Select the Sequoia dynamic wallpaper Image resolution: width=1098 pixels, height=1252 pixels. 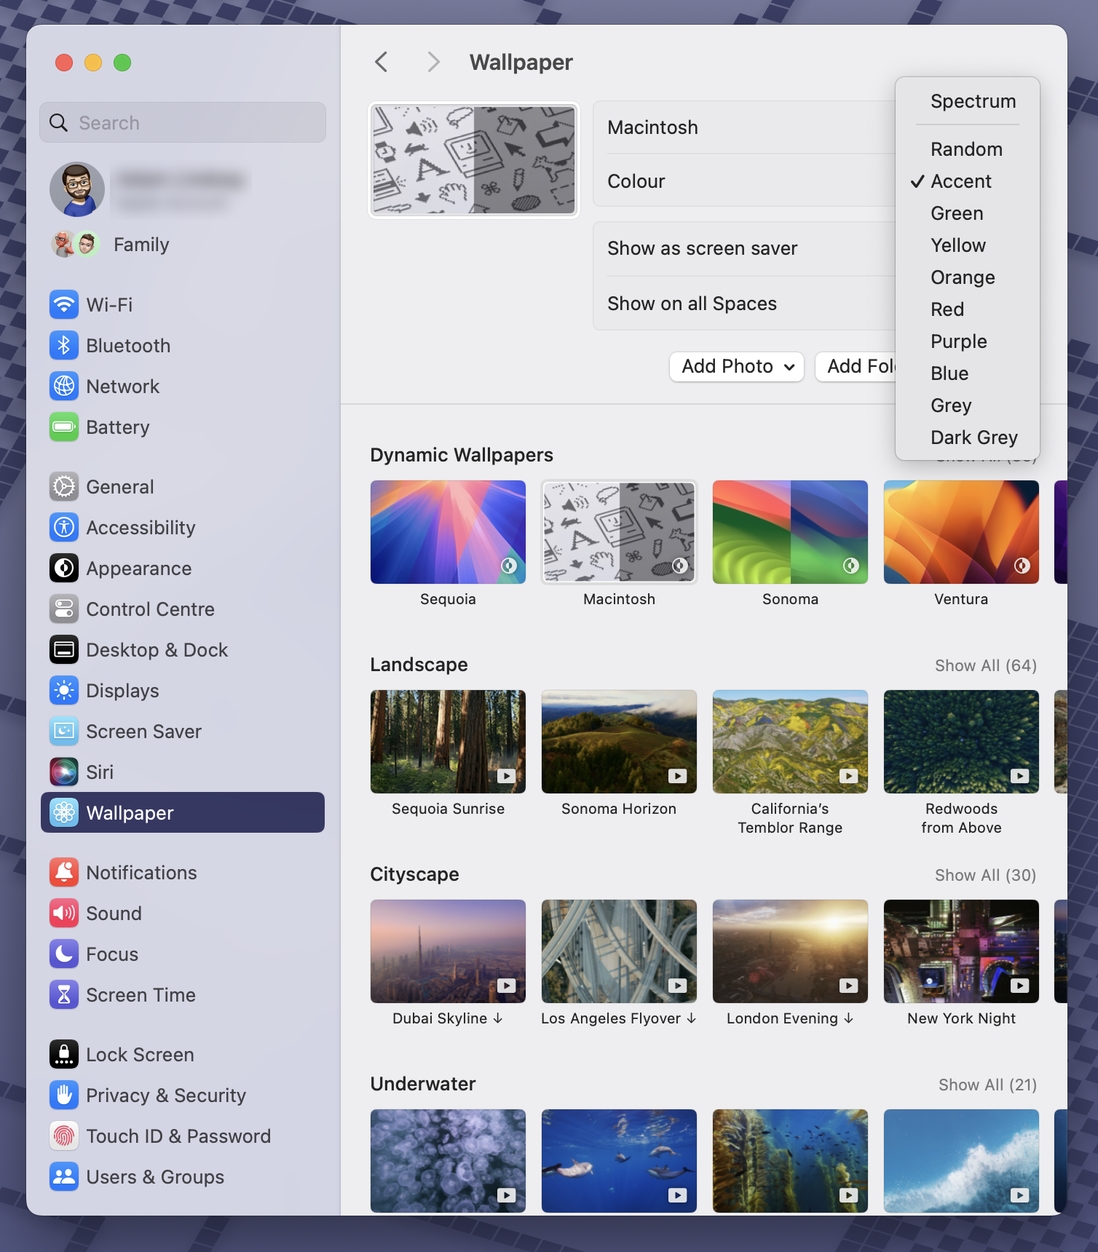(x=448, y=532)
